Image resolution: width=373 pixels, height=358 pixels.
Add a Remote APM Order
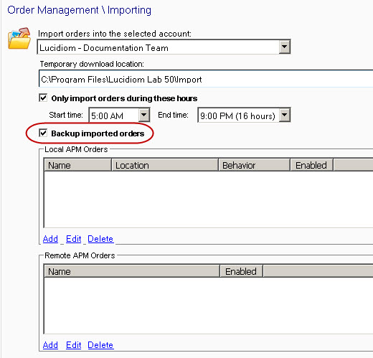(x=50, y=345)
